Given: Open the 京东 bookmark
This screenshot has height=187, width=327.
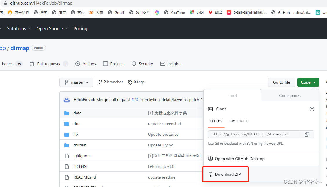Looking at the screenshot, I should pyautogui.click(x=78, y=12).
